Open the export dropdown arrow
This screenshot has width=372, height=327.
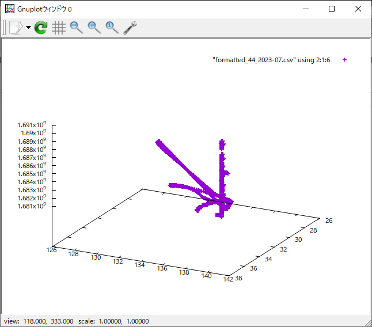click(x=28, y=28)
